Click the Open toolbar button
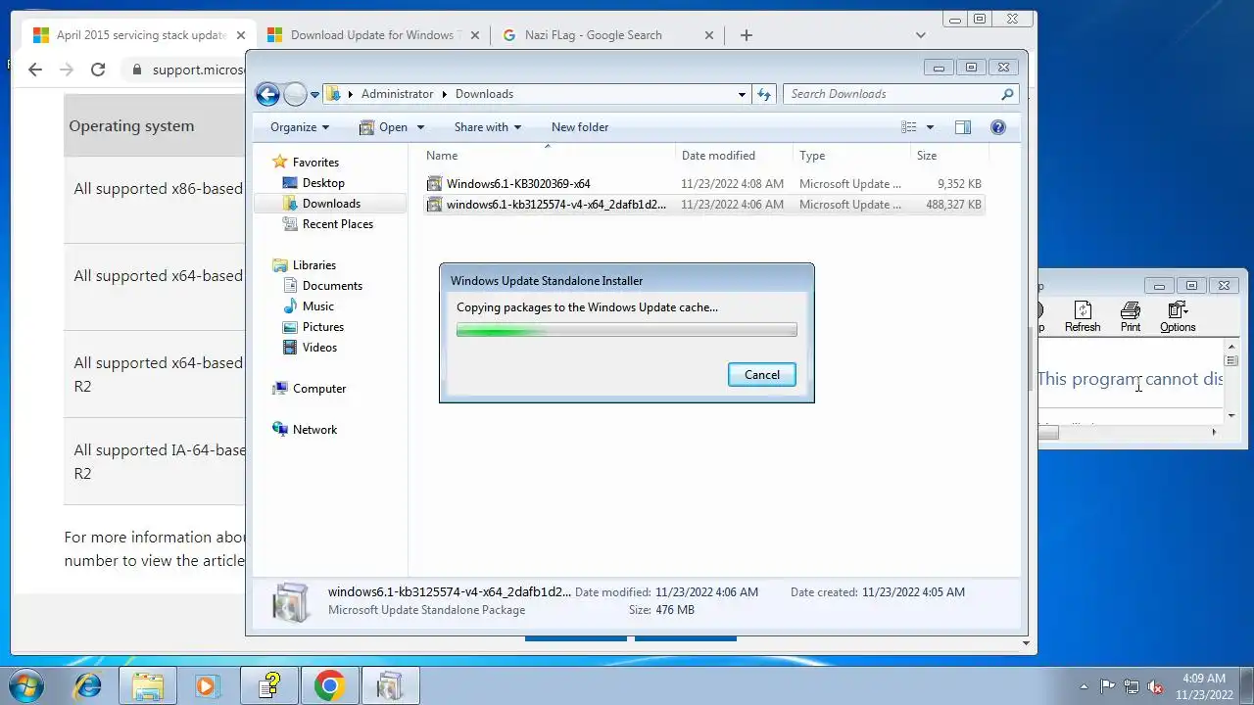This screenshot has height=705, width=1254. [383, 127]
